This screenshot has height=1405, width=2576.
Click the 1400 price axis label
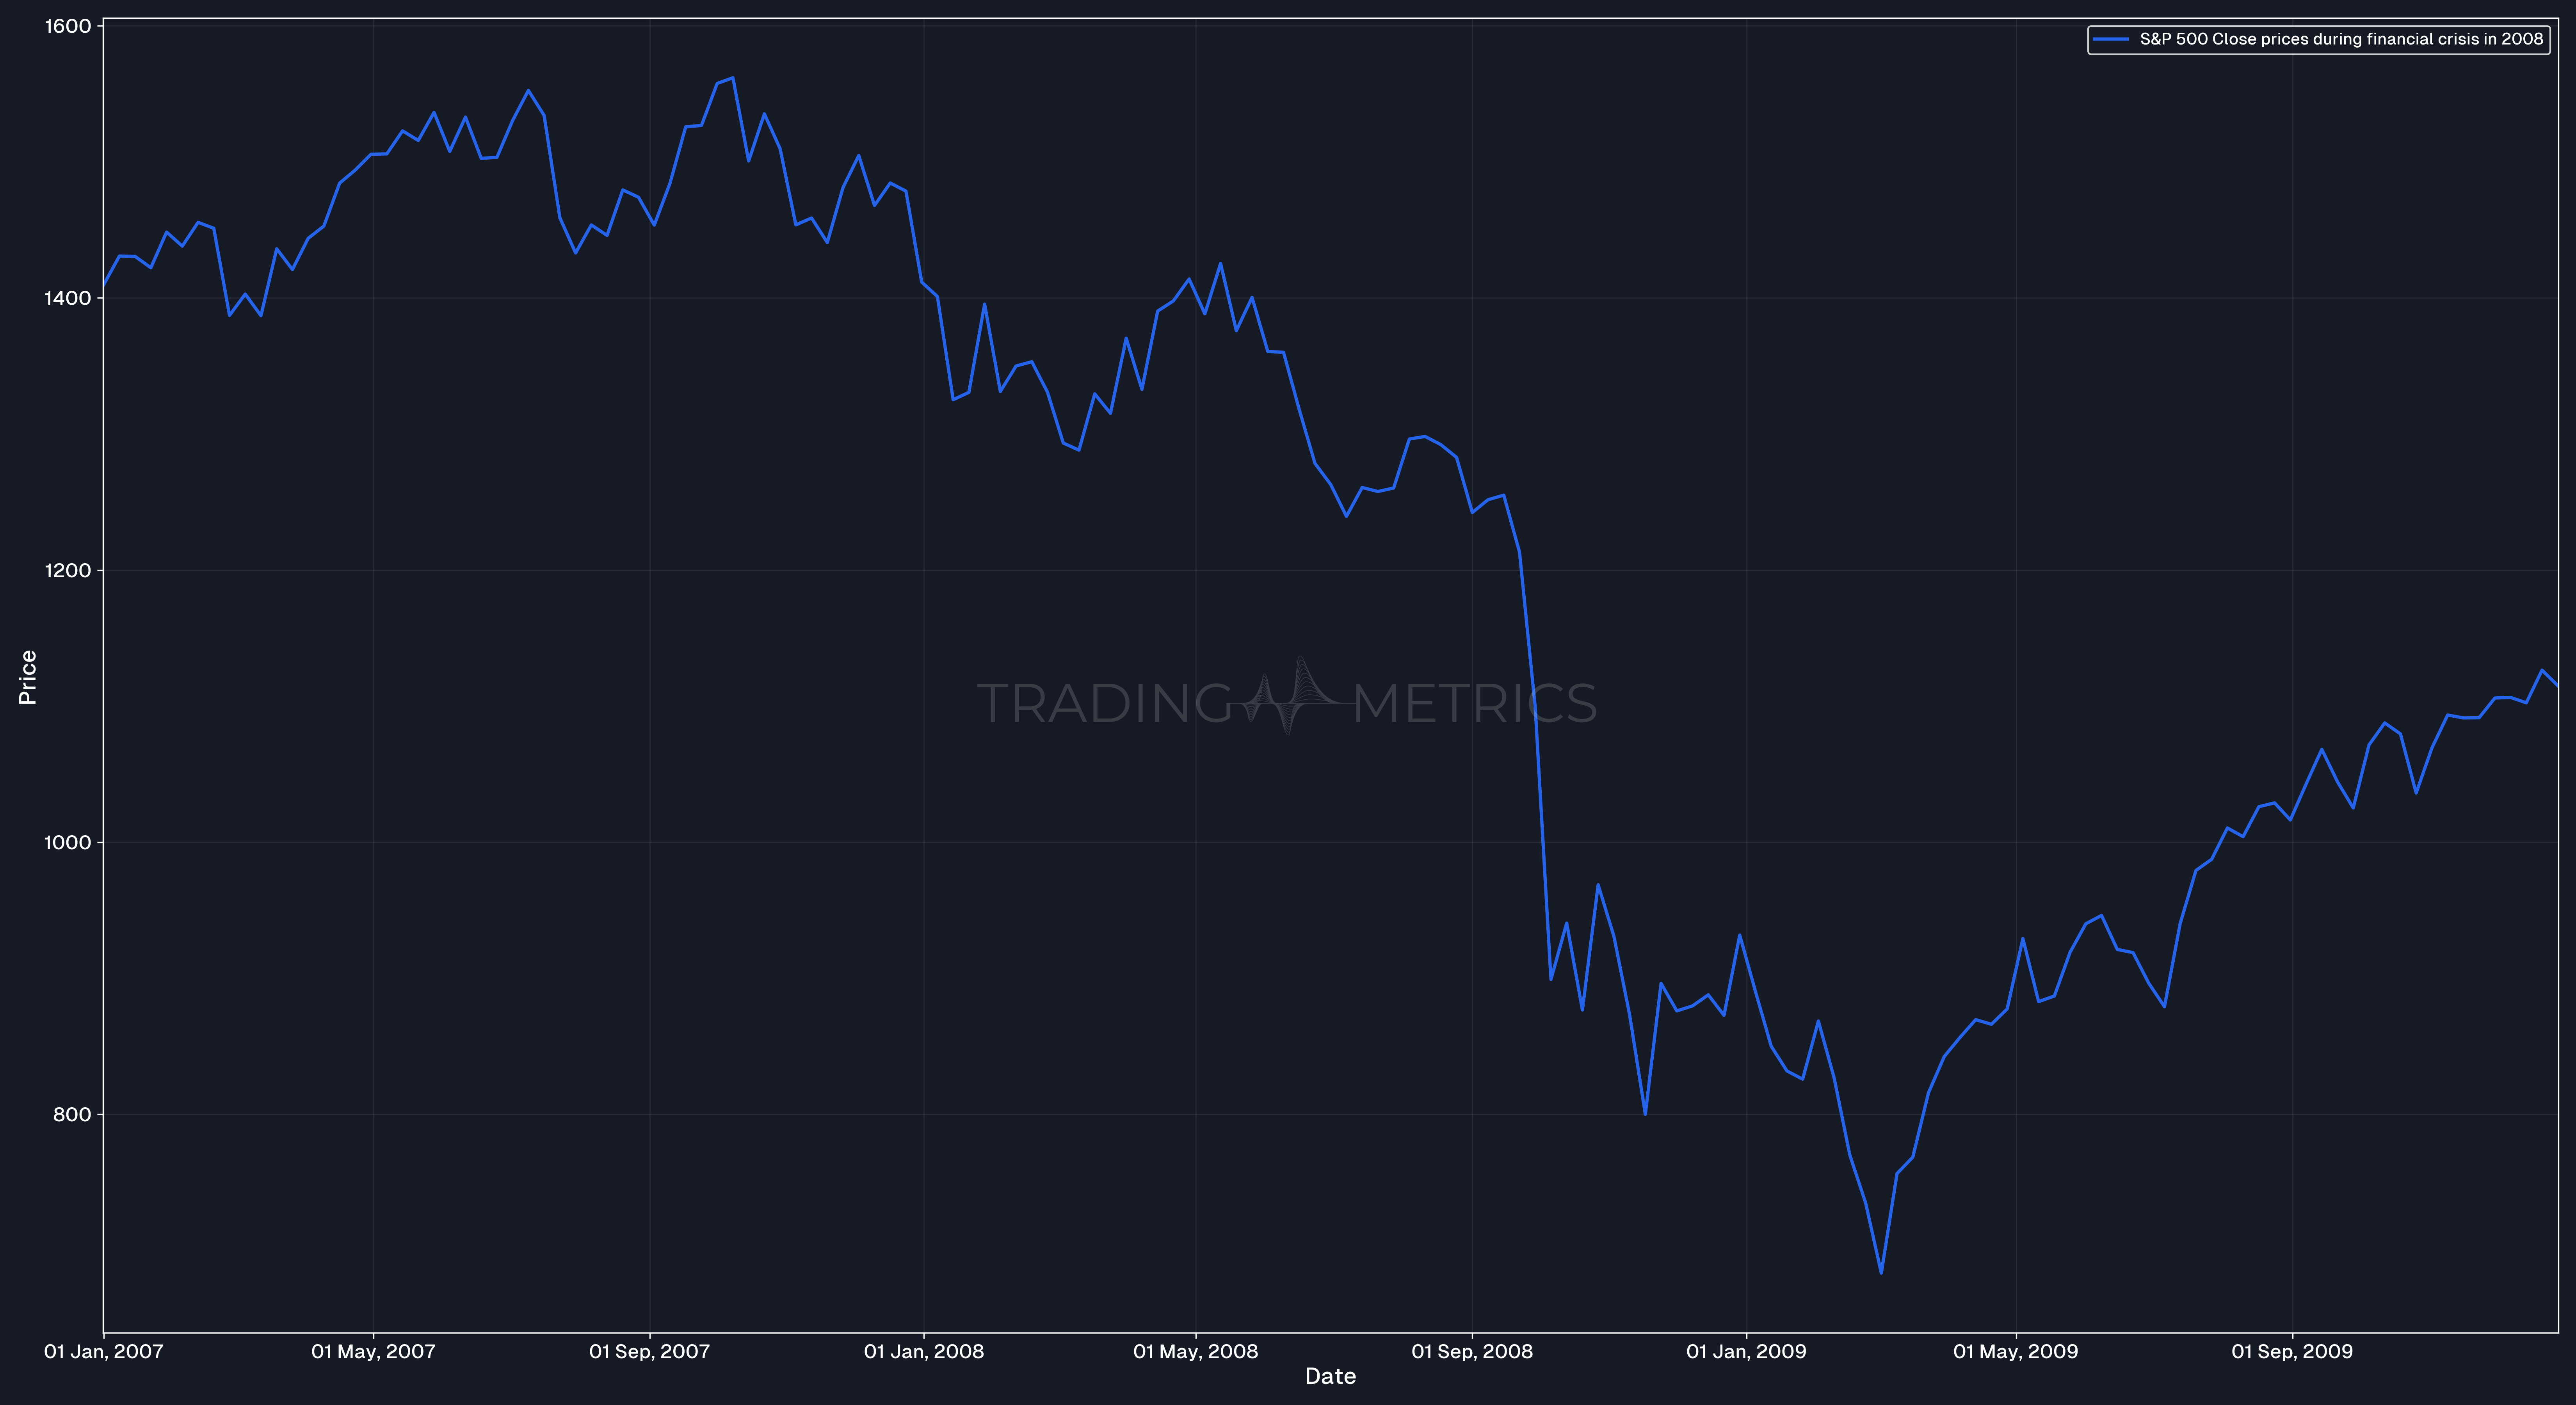click(68, 298)
